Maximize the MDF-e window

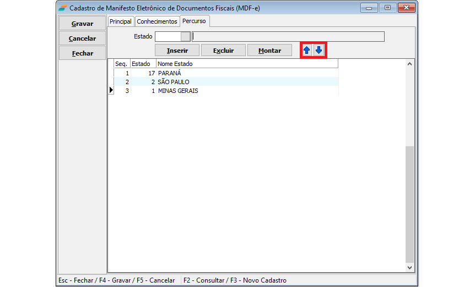click(x=388, y=8)
